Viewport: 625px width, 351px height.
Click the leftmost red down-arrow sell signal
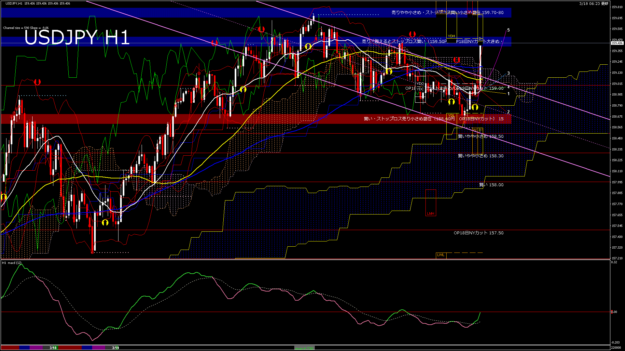coord(37,82)
